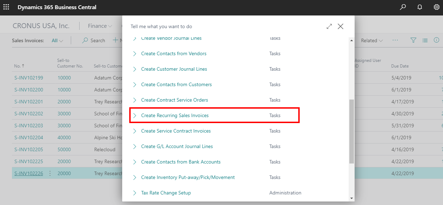This screenshot has height=205, width=443.
Task: Expand the Create Contacts from Customers chevron
Action: [135, 85]
